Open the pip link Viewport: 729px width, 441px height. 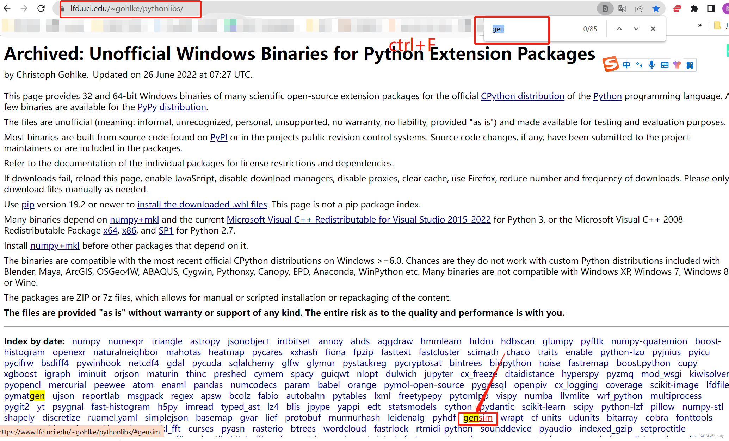tap(28, 204)
